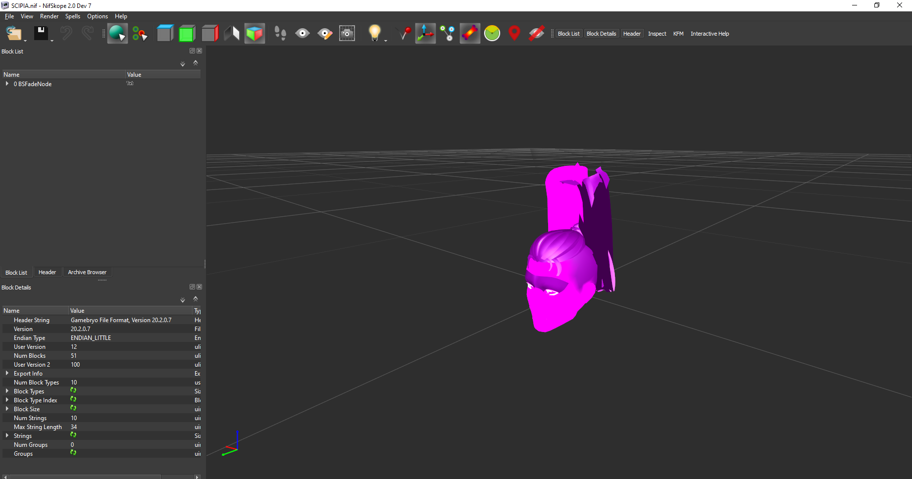The width and height of the screenshot is (912, 479).
Task: Select the vertex picking tool
Action: [x=140, y=34]
